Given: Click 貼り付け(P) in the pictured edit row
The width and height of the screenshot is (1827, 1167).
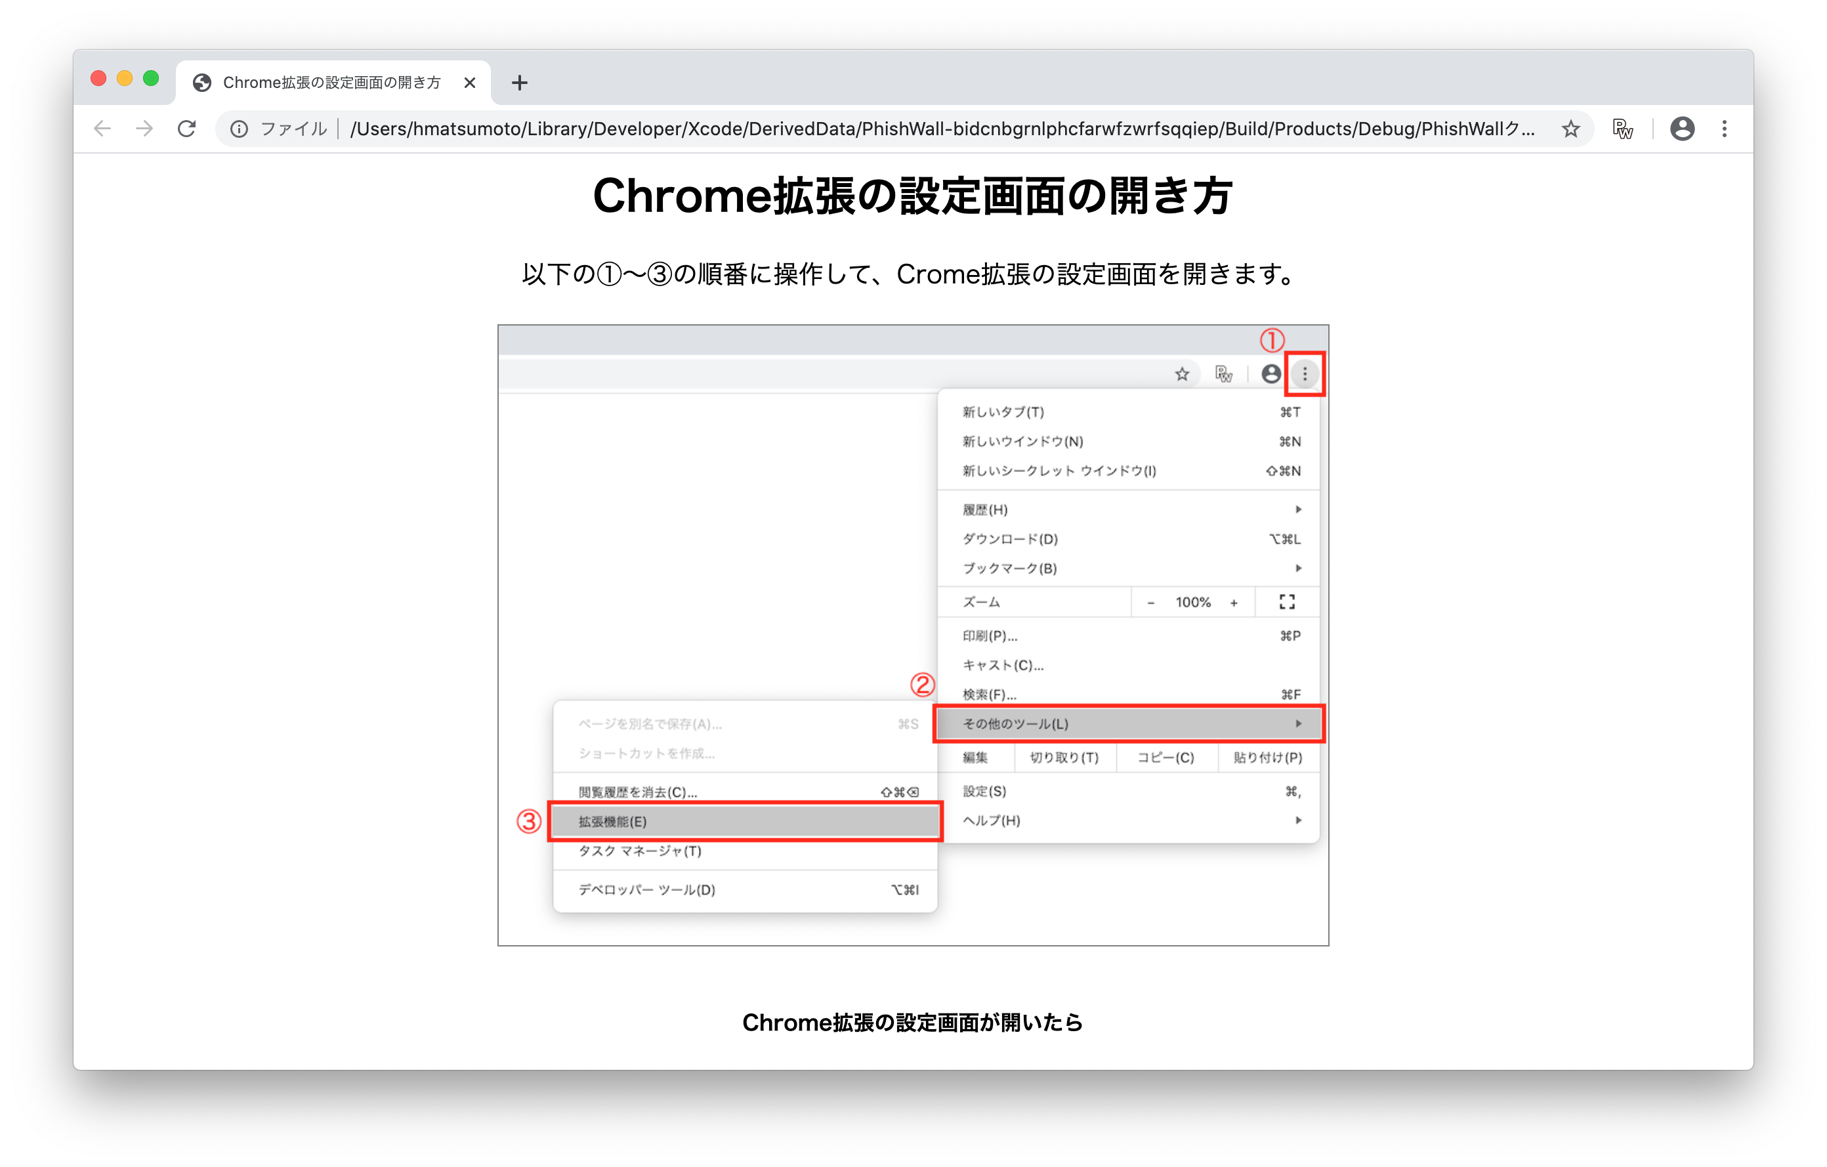Looking at the screenshot, I should tap(1268, 757).
